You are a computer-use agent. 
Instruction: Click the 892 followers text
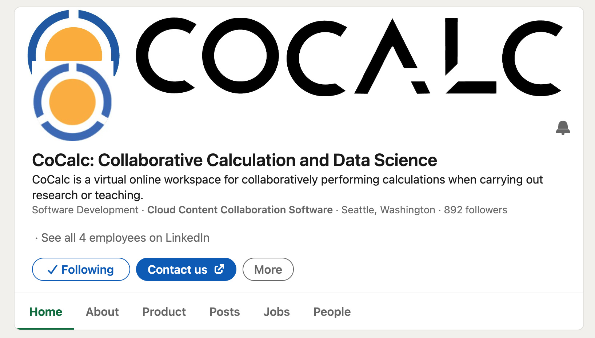pos(475,210)
